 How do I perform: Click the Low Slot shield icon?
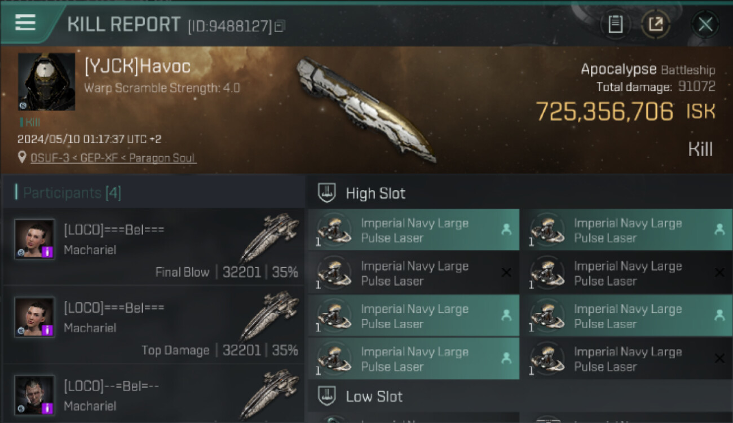(327, 396)
